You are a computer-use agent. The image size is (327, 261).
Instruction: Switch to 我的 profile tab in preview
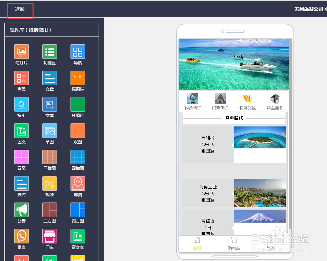click(x=270, y=244)
